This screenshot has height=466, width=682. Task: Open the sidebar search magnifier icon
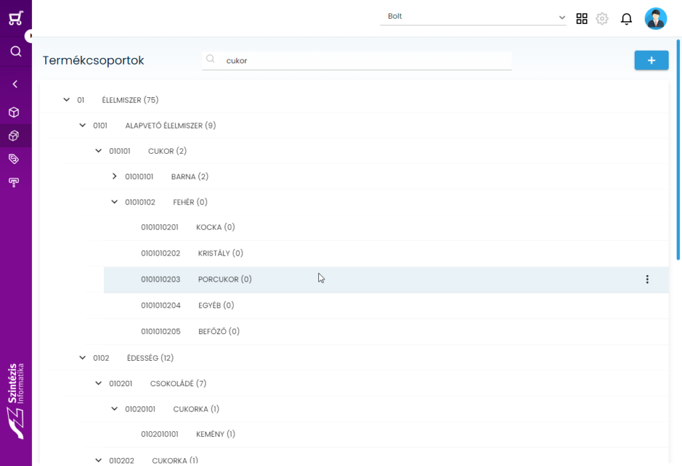16,51
